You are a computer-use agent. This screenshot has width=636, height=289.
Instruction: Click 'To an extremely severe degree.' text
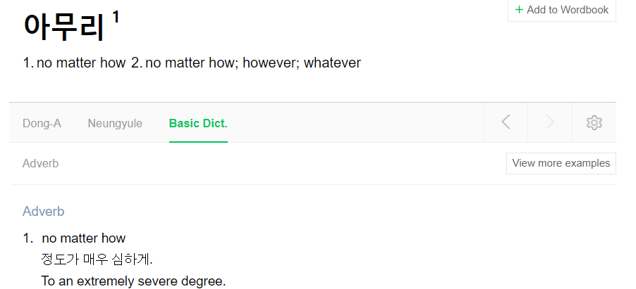[x=133, y=281]
